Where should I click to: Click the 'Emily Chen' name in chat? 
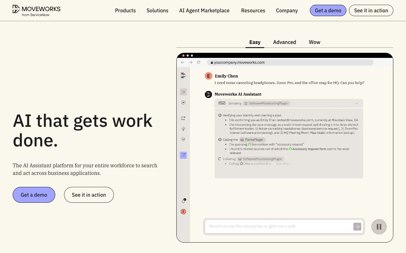pyautogui.click(x=226, y=76)
